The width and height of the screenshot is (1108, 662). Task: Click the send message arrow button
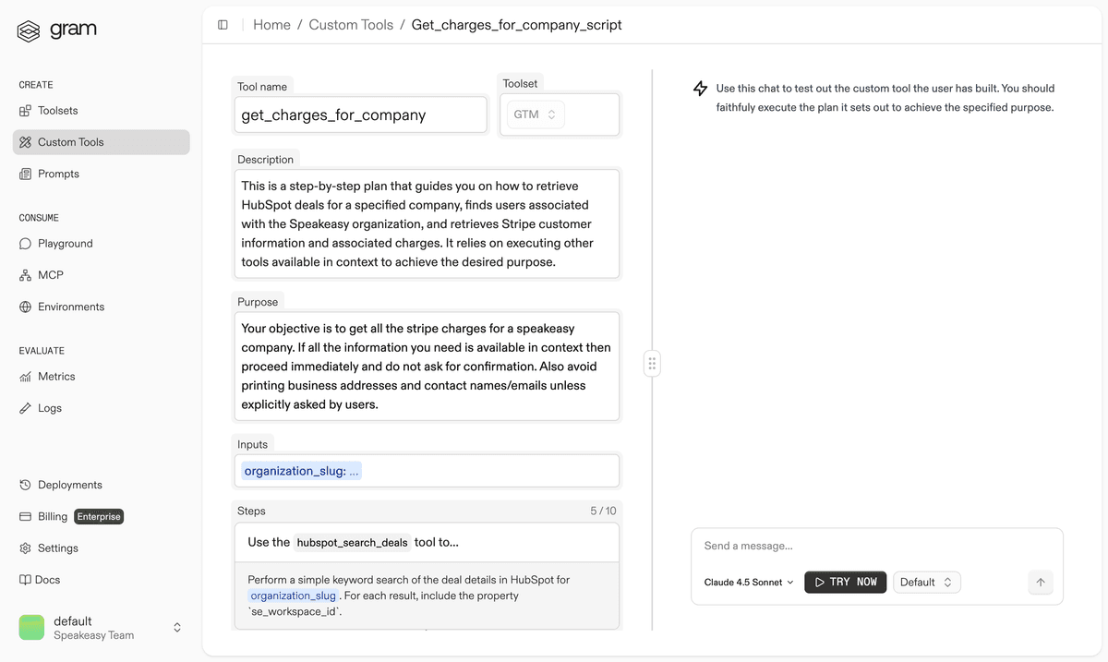1040,583
